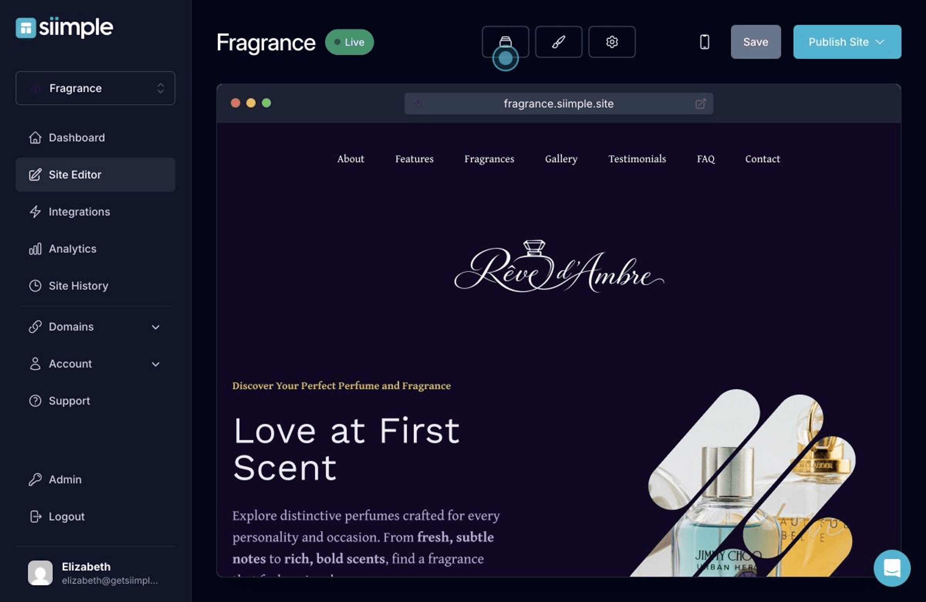Viewport: 926px width, 602px height.
Task: Click the Logout icon
Action: tap(35, 516)
